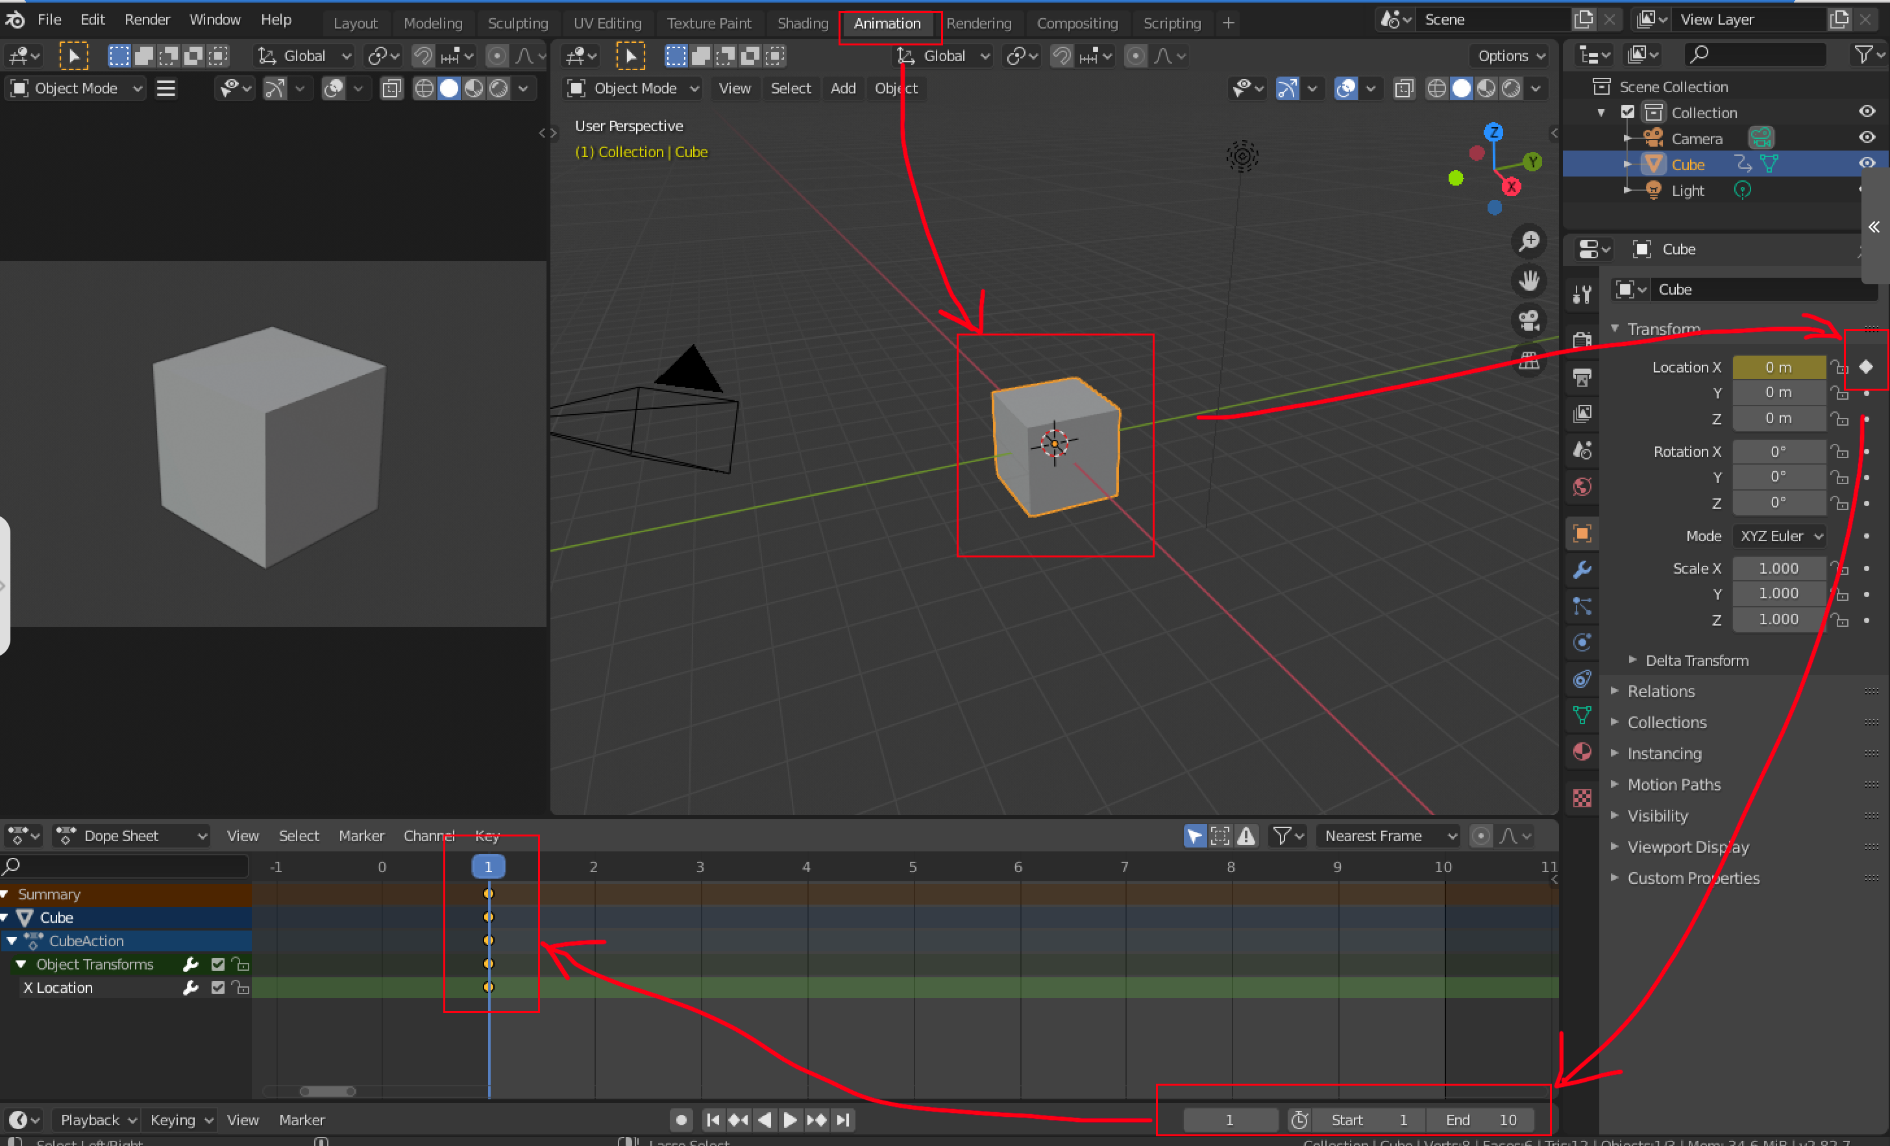Screen dimensions: 1890x1146
Task: Open the Output properties printer icon
Action: click(x=1582, y=376)
